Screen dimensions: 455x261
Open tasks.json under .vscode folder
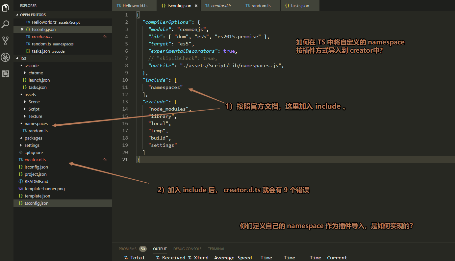(x=63, y=87)
